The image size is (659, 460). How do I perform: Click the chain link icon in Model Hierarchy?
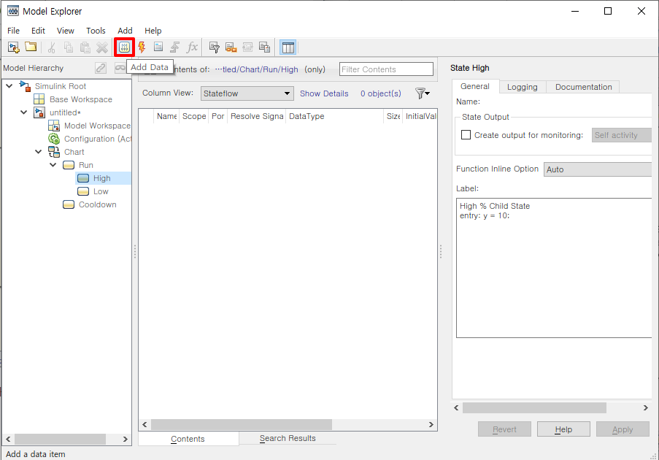(x=101, y=68)
